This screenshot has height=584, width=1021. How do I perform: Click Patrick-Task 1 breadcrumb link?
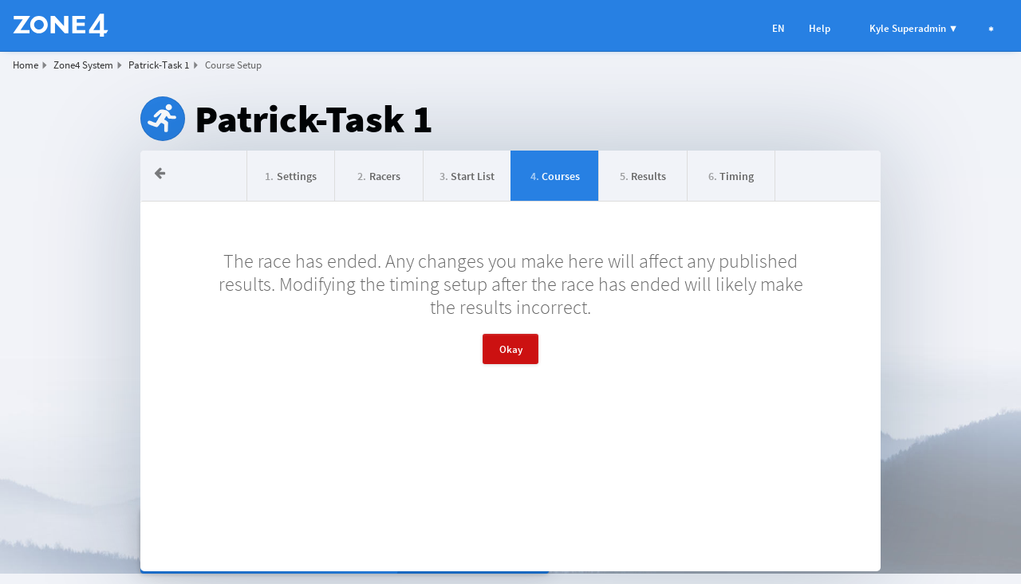pos(159,65)
